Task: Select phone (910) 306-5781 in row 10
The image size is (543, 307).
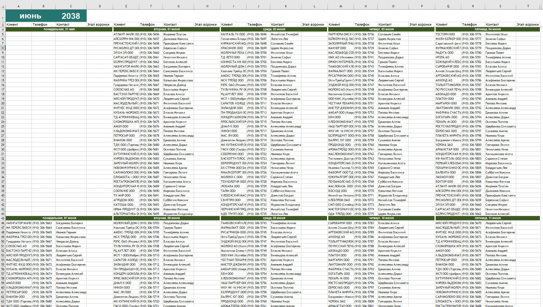Action: click(x=473, y=57)
